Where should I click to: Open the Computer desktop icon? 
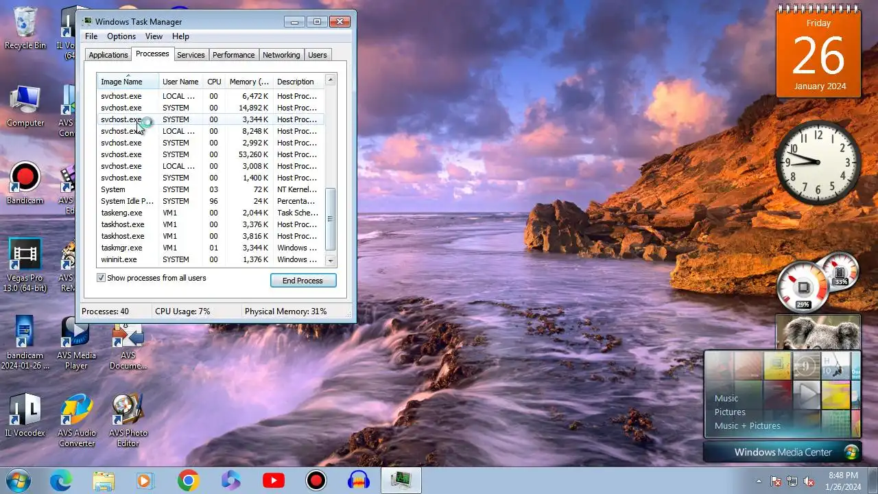click(25, 106)
